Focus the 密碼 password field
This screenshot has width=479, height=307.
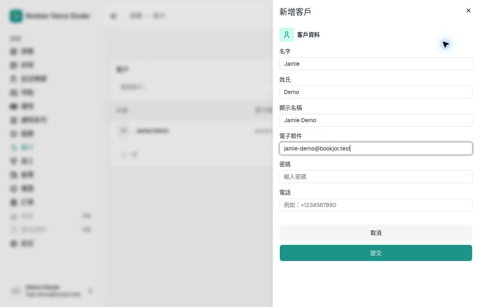pyautogui.click(x=376, y=177)
